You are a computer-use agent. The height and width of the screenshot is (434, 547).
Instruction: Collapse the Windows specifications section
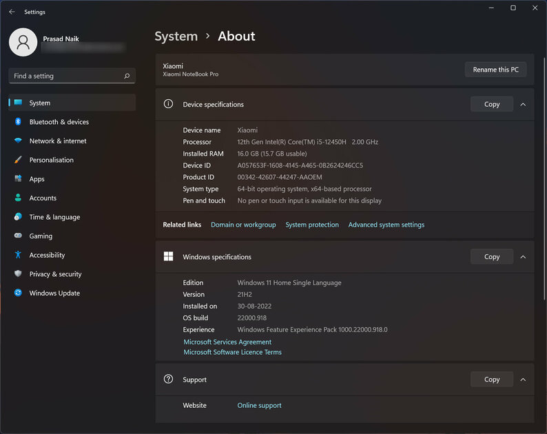(523, 257)
